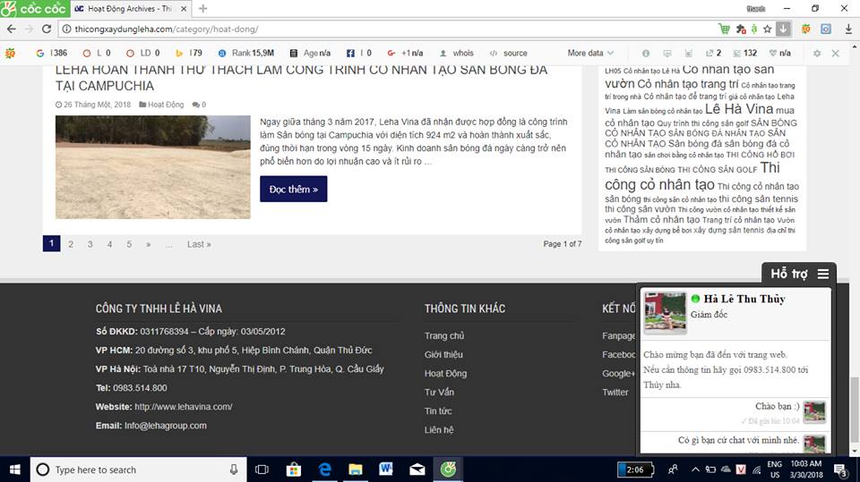
Task: Click the SEO toolbar settings gear
Action: (x=816, y=53)
